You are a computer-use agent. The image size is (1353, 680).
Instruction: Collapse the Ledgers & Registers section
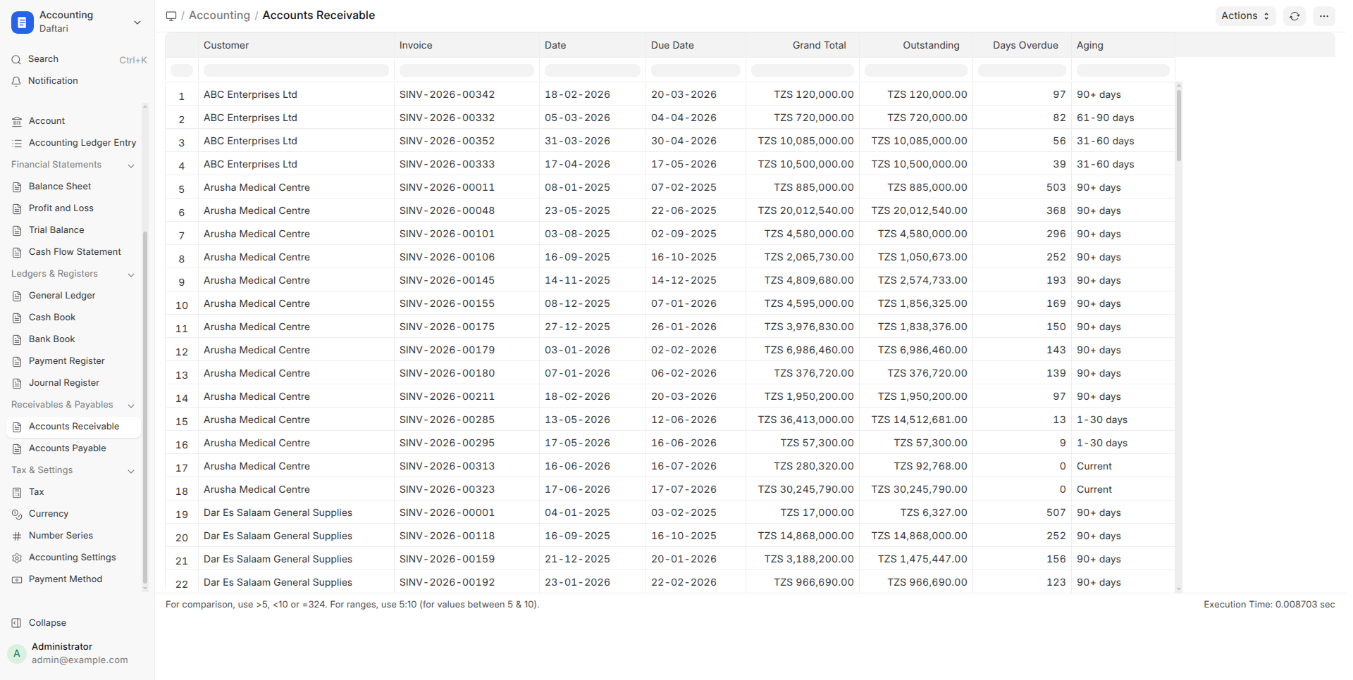coord(131,275)
